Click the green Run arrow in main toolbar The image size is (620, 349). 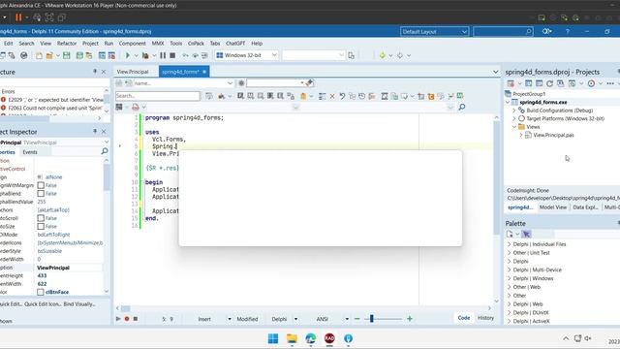point(127,55)
